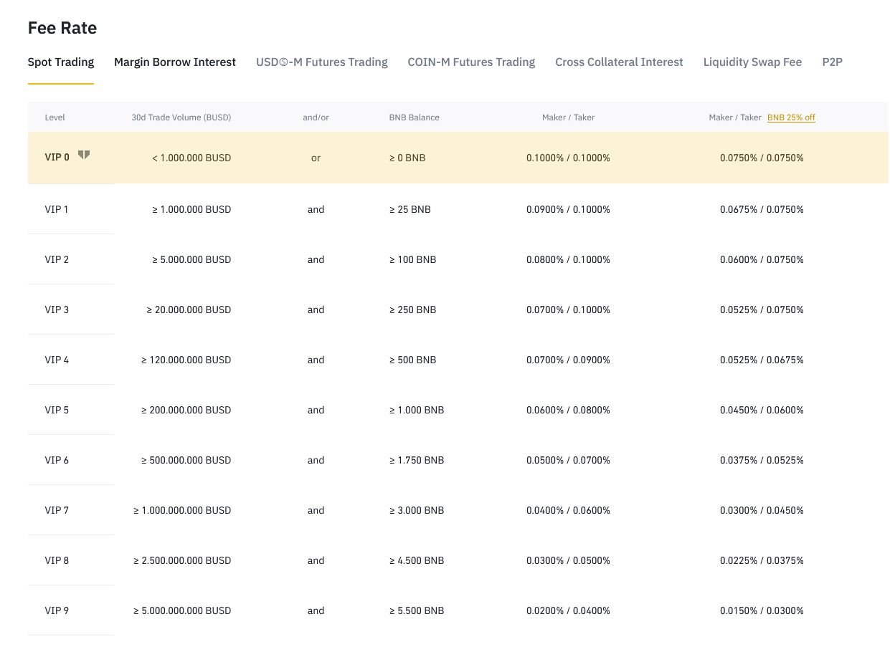Viewport: 890px width, 652px height.
Task: Click the 0.0225% / 0.0375% discounted fee cell
Action: point(762,560)
